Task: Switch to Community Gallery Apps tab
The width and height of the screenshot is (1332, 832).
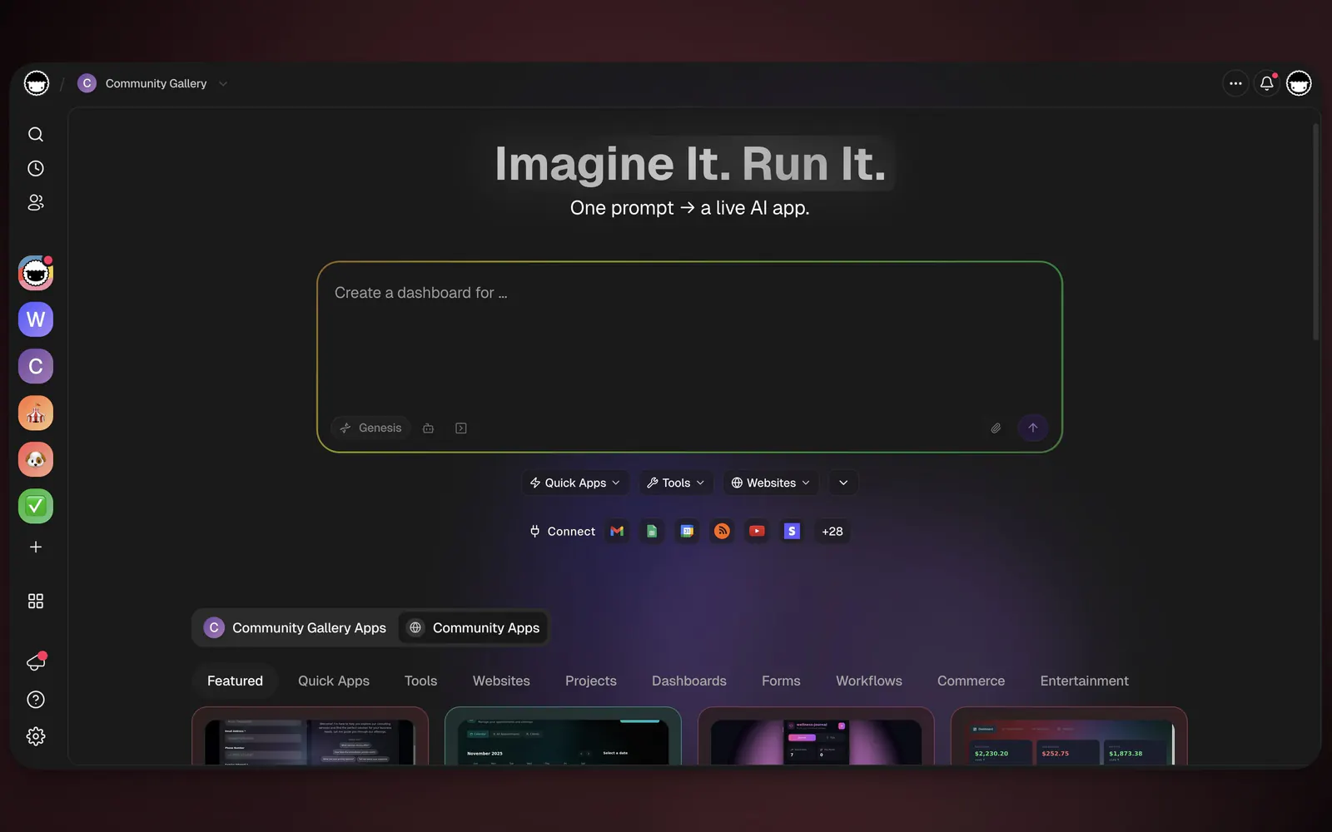Action: [x=296, y=628]
